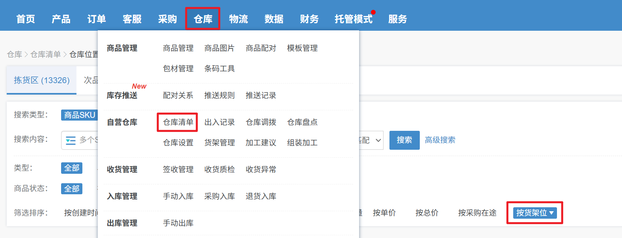Select 全部 for the 类型 filter
This screenshot has height=238, width=622.
tap(72, 168)
